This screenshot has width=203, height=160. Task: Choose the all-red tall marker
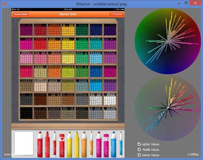coord(47,144)
